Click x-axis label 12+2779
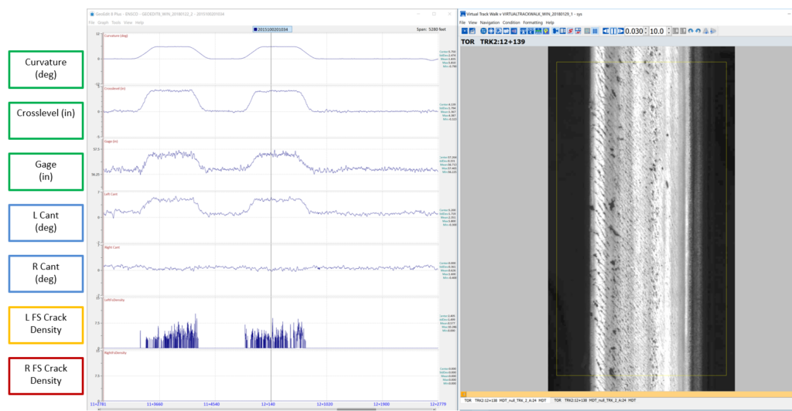Viewport: 792px width, 411px height. point(438,404)
